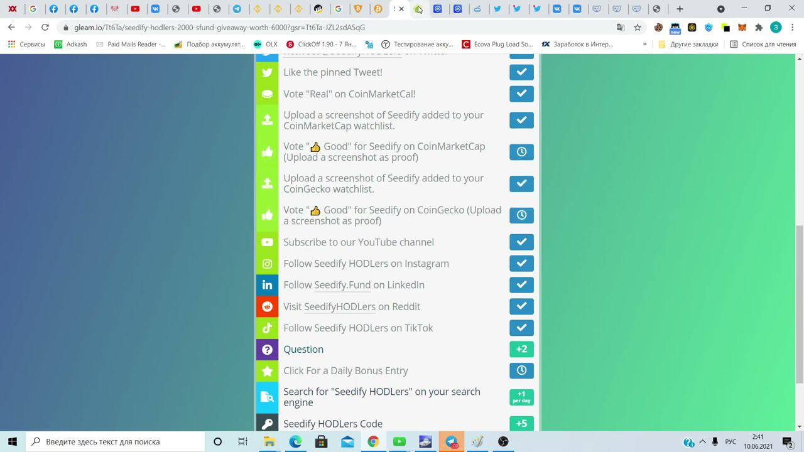Open the SeedifyHODLers Reddit link

(339, 306)
